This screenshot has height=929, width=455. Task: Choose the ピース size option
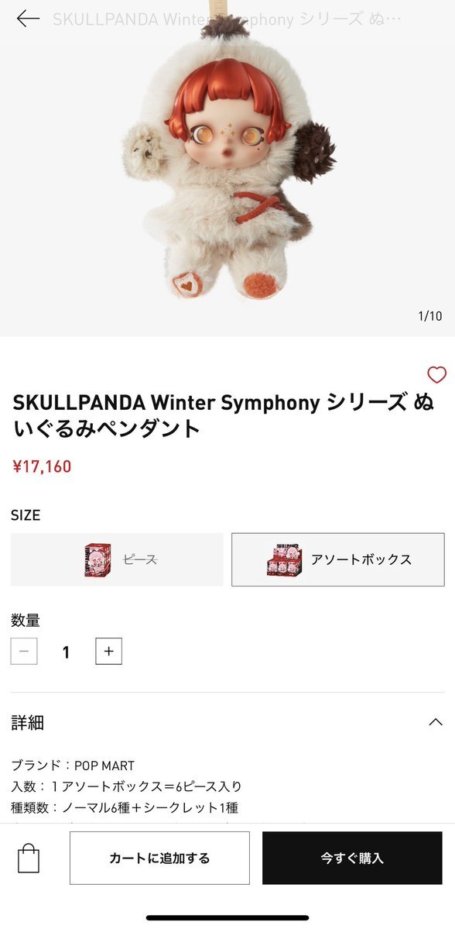[x=117, y=559]
